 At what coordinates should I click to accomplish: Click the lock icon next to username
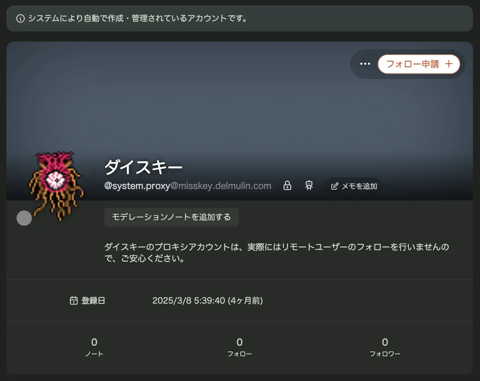(x=287, y=185)
